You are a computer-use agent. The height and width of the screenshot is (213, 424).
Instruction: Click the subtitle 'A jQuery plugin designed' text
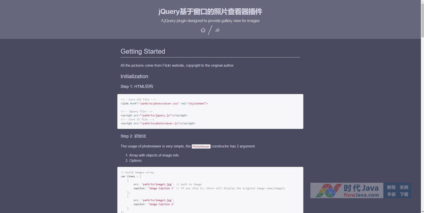coord(210,21)
